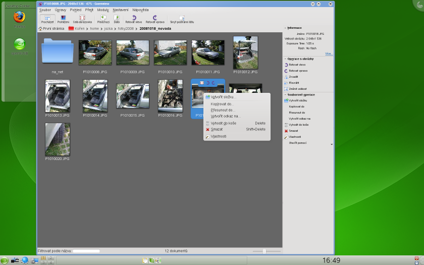Open the openSUSE start menu button
This screenshot has height=265, width=424.
(x=5, y=260)
